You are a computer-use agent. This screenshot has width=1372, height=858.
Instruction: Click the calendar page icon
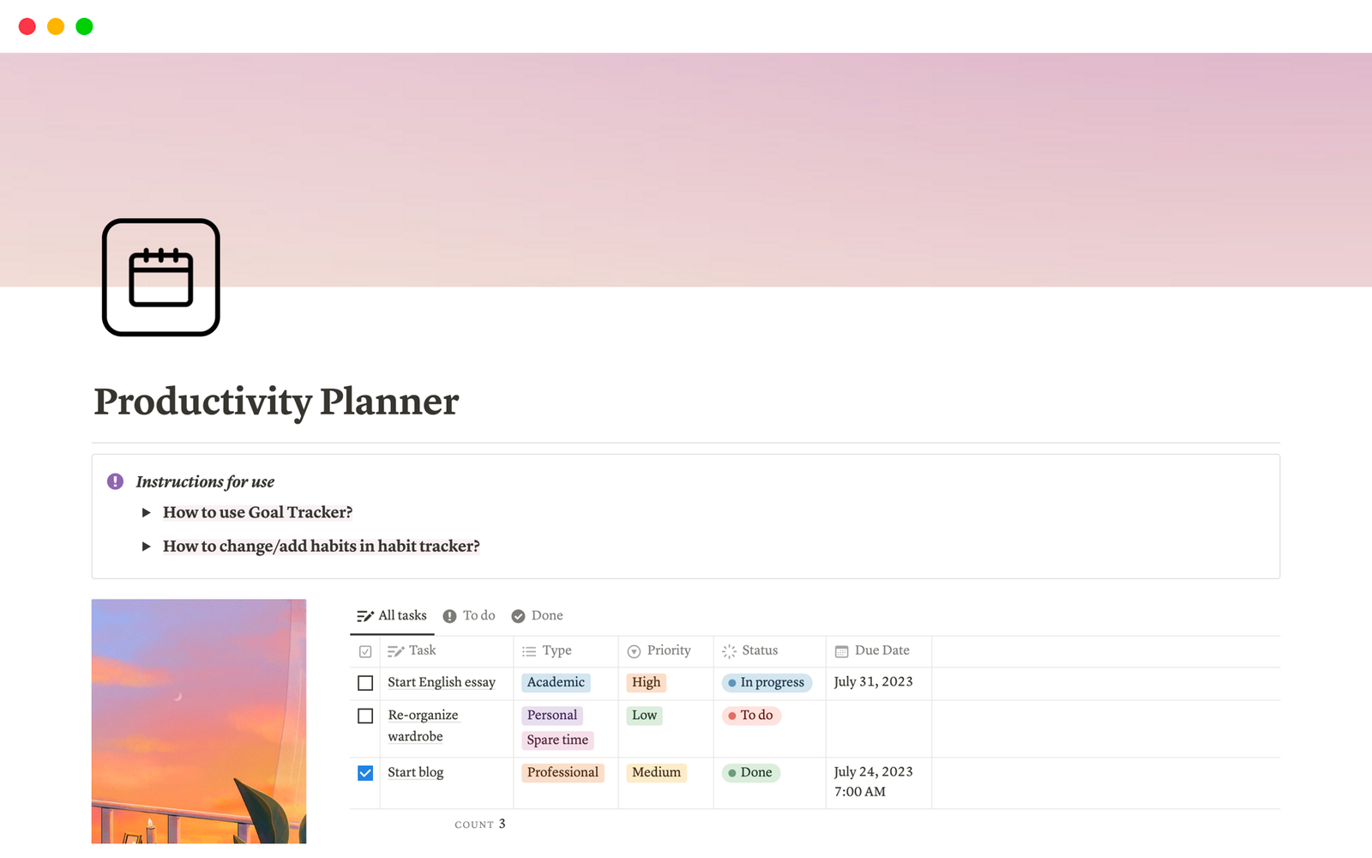point(161,277)
